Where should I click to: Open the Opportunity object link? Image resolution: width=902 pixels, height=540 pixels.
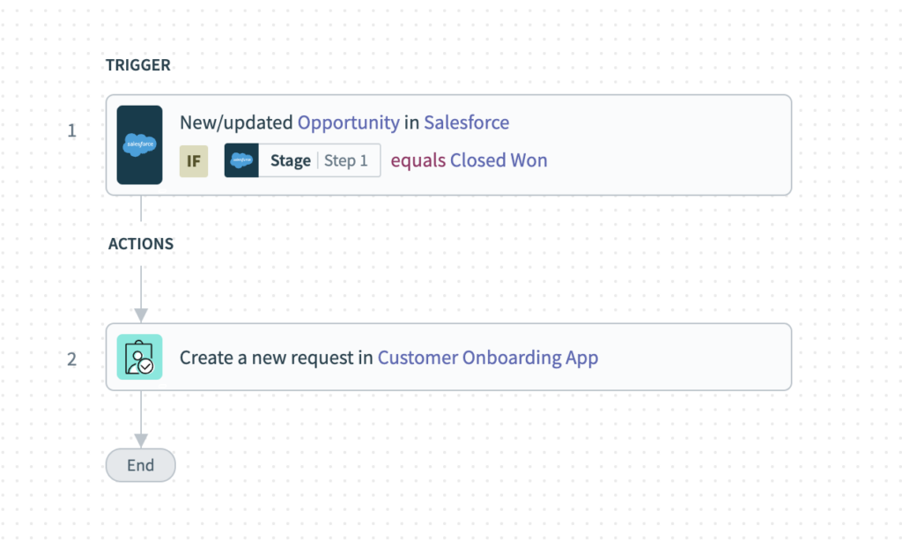(x=347, y=122)
